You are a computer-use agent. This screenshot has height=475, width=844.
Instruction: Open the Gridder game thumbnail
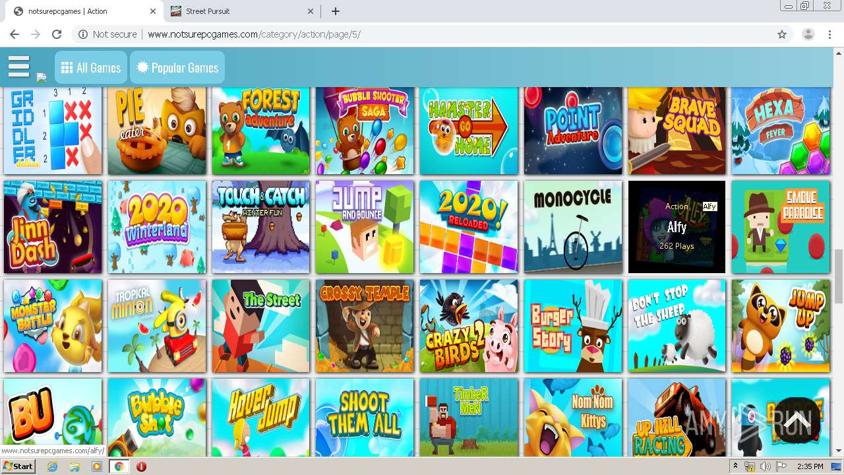point(53,131)
